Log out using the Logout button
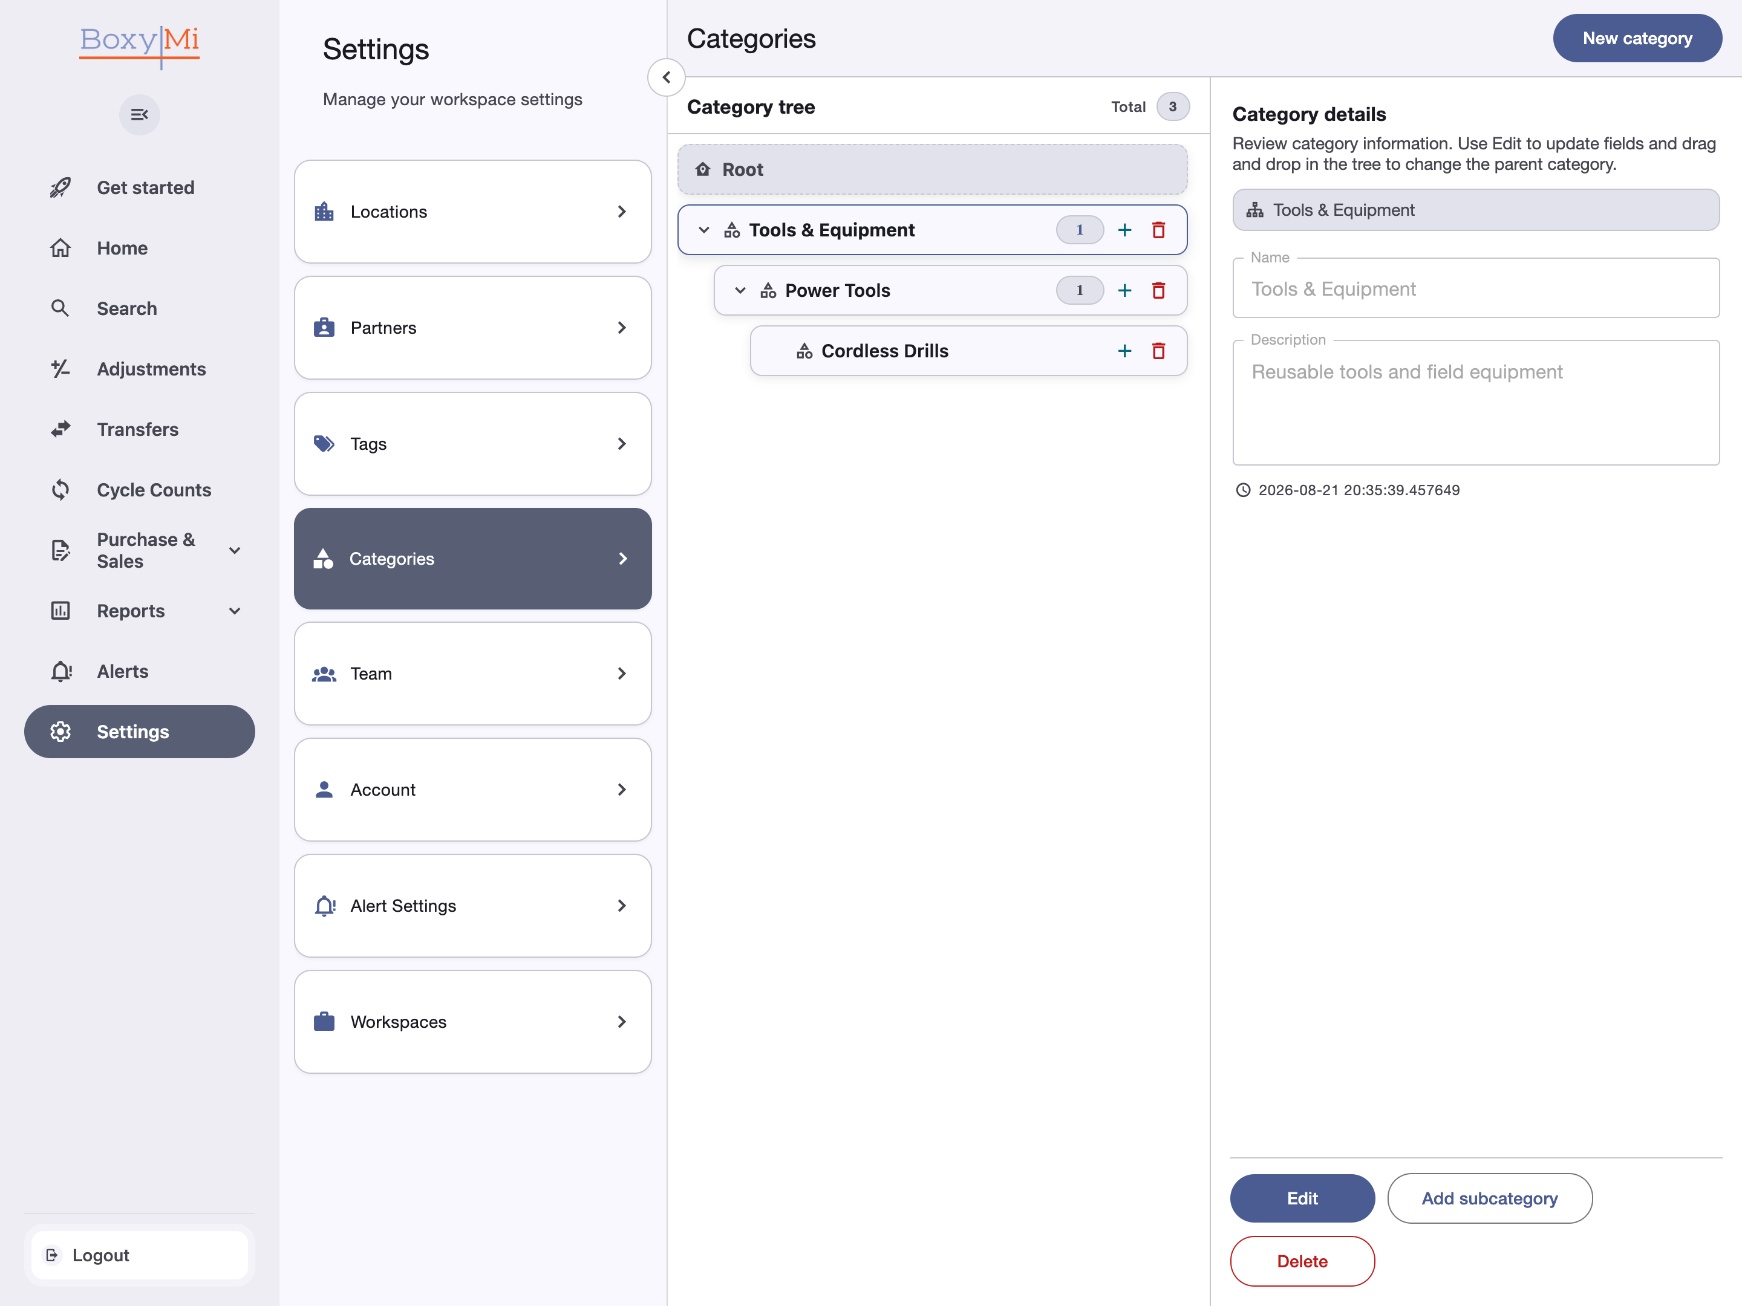Screen dimensions: 1742x1306 click(139, 1255)
